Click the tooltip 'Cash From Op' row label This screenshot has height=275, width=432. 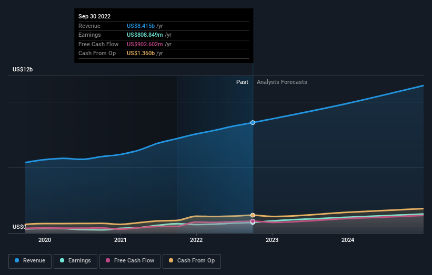[x=97, y=54]
